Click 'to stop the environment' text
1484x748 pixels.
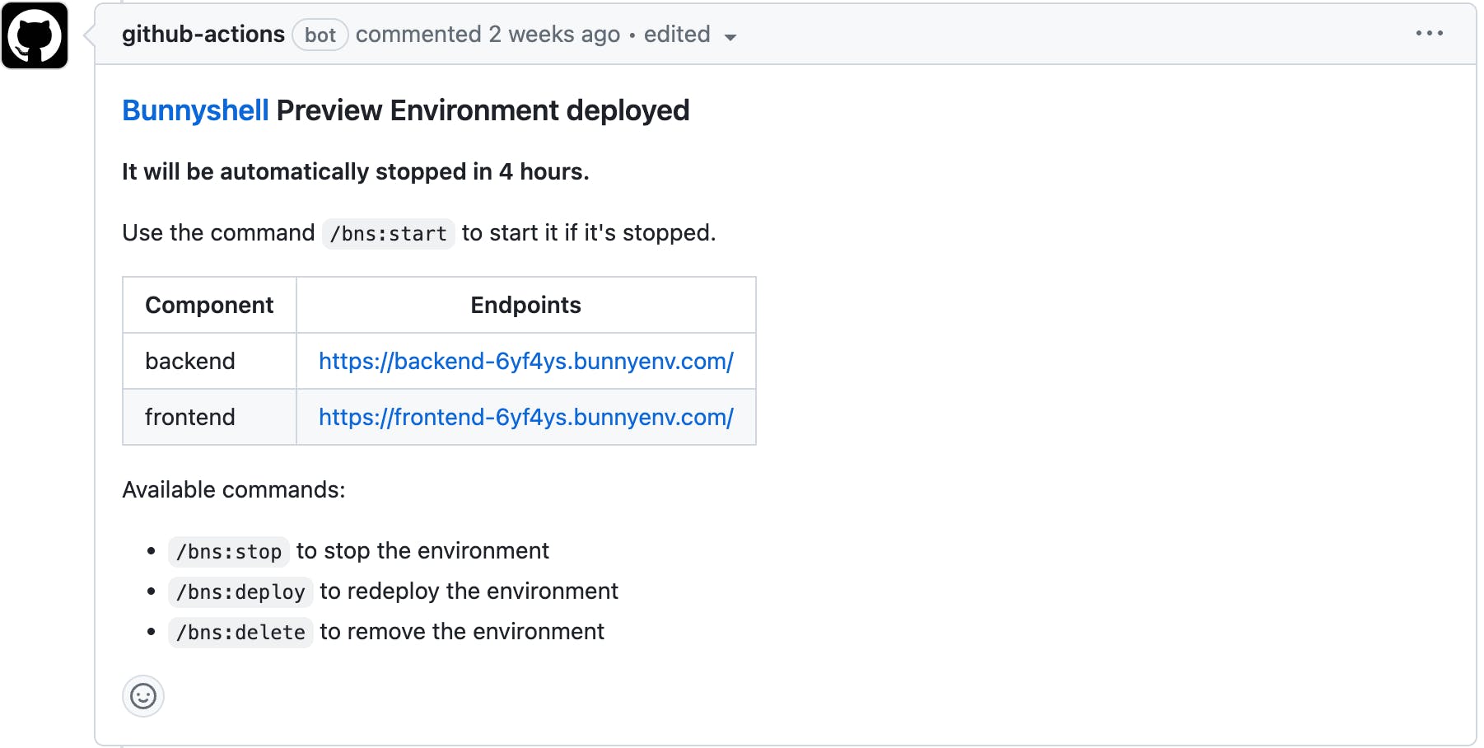(x=422, y=550)
